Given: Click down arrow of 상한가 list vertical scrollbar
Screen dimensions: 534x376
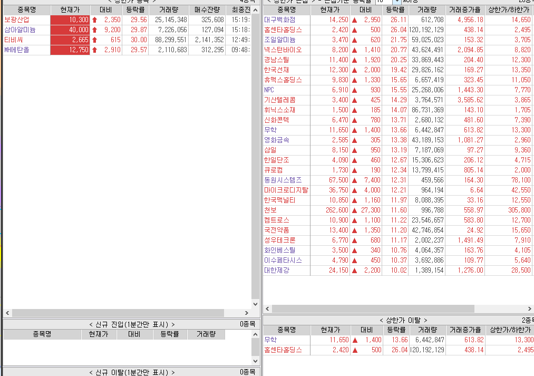Looking at the screenshot, I should [256, 304].
